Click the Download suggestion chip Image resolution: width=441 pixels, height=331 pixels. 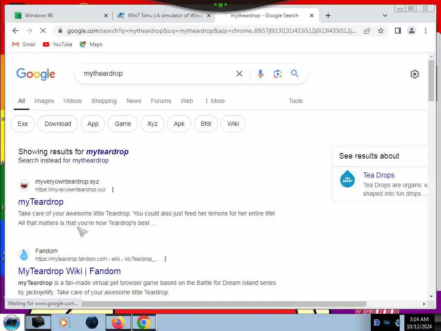point(58,124)
